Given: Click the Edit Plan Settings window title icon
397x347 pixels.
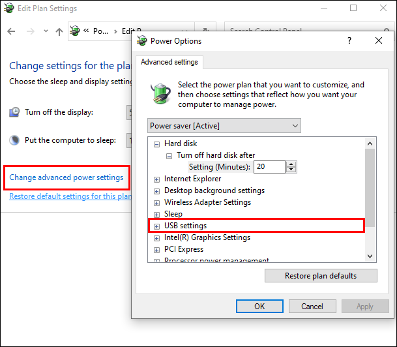Looking at the screenshot, I should pyautogui.click(x=8, y=8).
